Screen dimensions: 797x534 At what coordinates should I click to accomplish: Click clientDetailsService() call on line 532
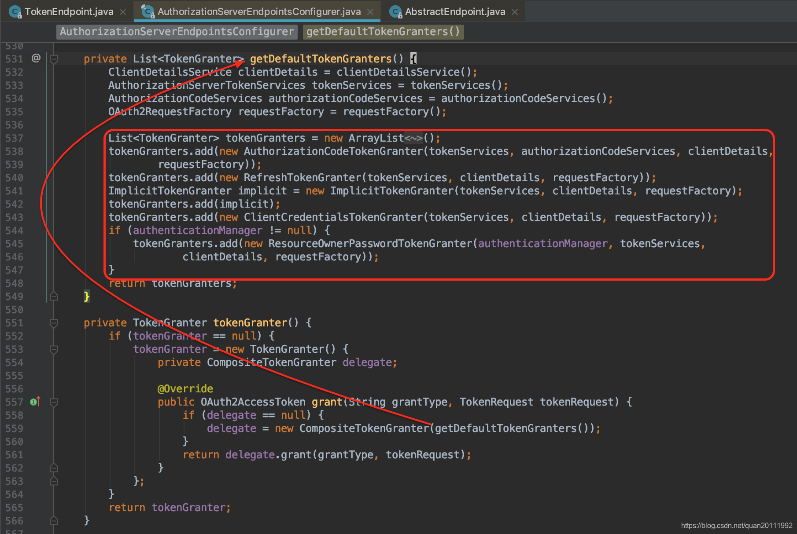tap(404, 72)
